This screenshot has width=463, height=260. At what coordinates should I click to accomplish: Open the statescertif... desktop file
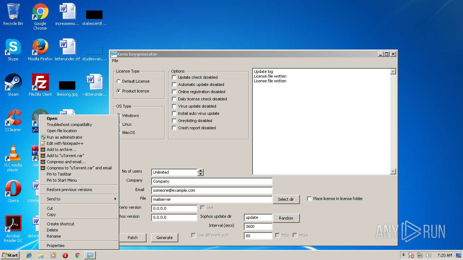pyautogui.click(x=94, y=17)
